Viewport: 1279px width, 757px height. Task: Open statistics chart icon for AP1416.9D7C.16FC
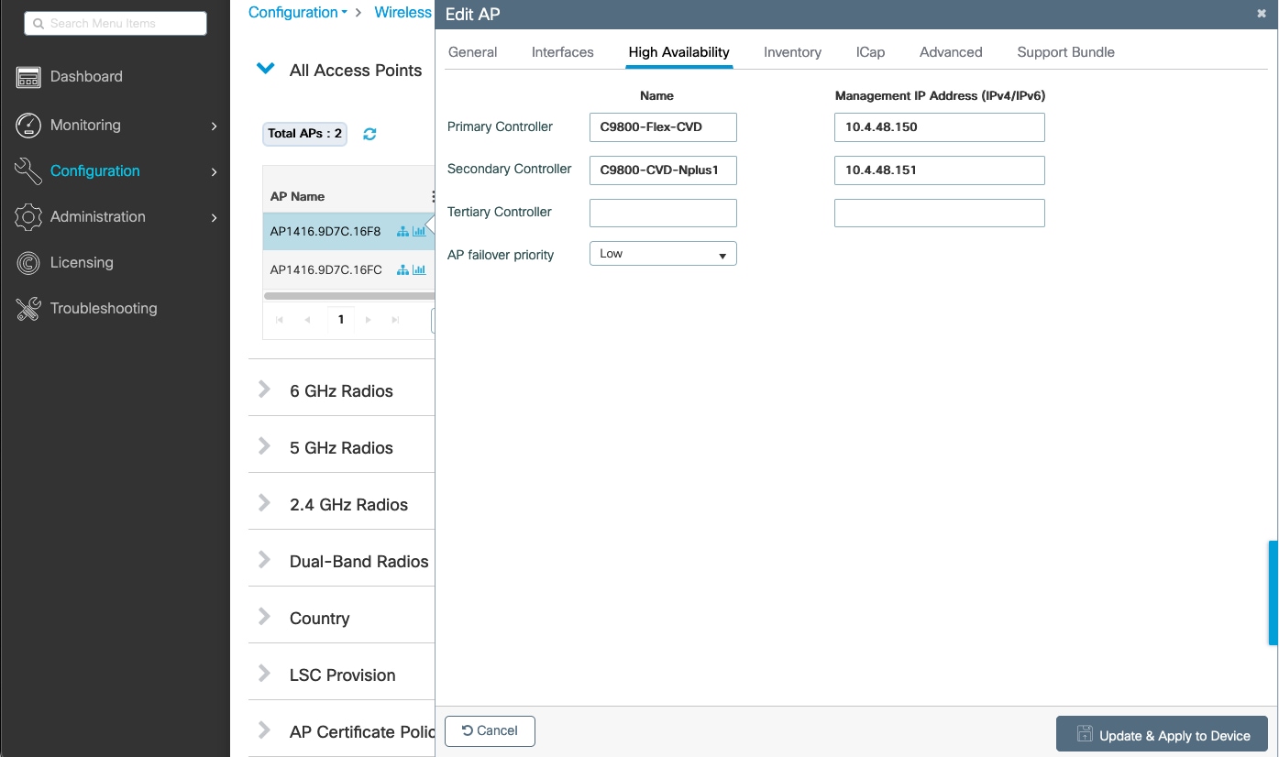(419, 270)
